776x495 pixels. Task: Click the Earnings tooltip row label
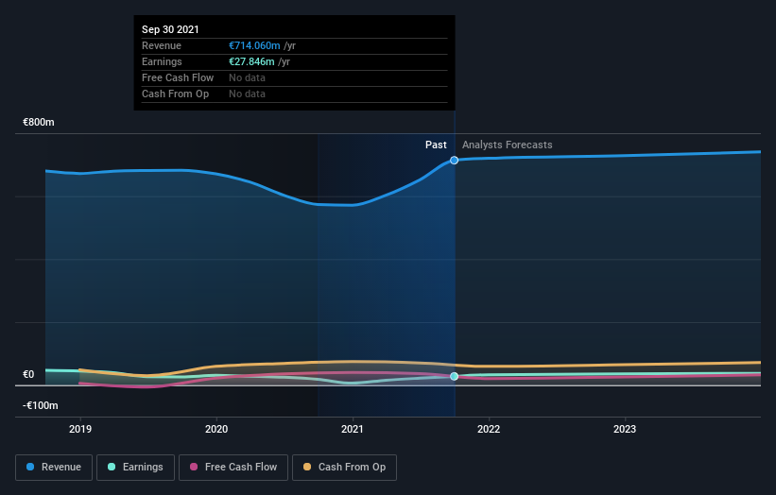point(162,61)
